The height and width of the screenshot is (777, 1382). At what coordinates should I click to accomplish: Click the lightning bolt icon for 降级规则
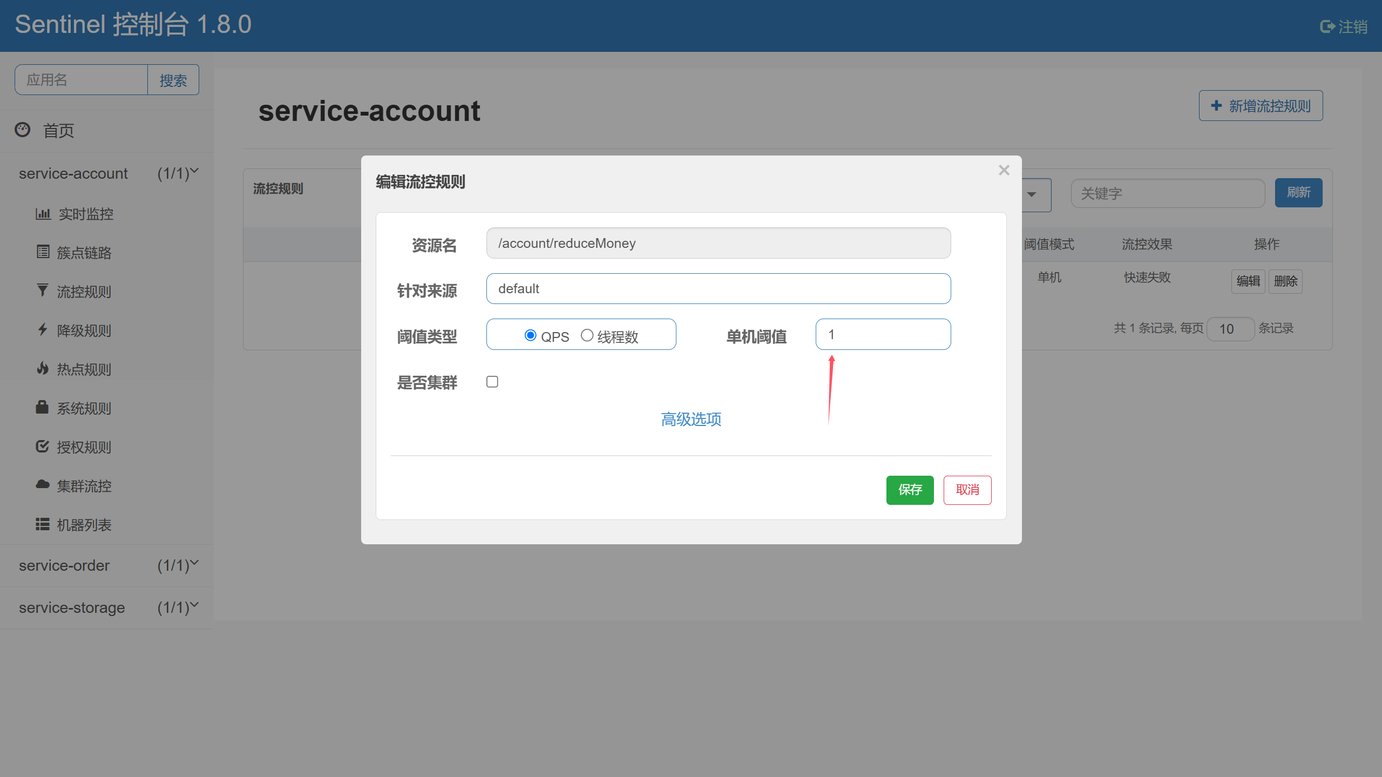[x=43, y=329]
